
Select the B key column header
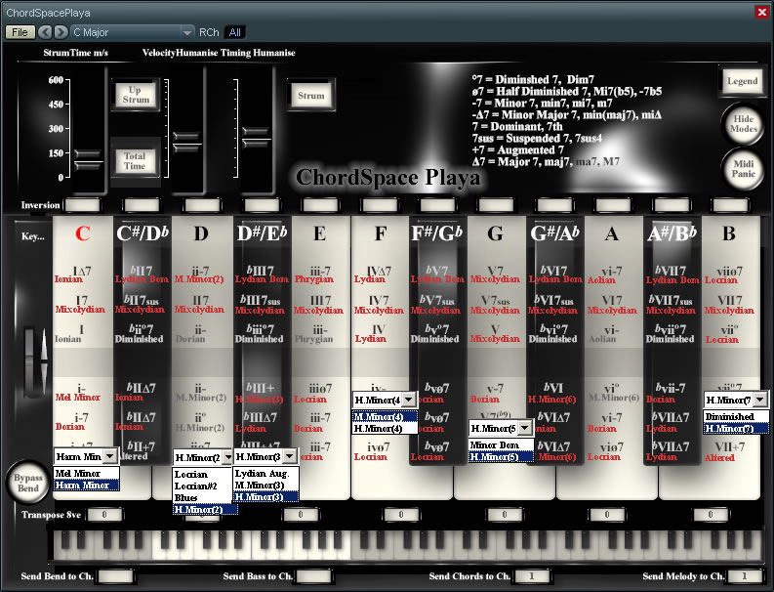(728, 233)
